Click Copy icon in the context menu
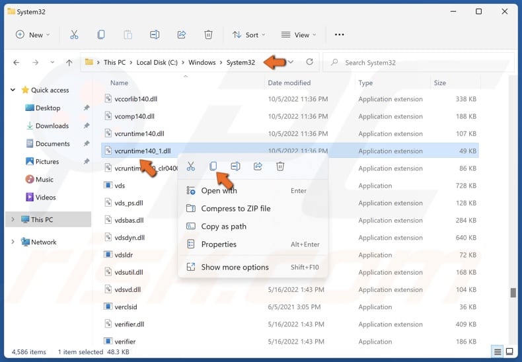Screen dimensions: 522x362 213,166
